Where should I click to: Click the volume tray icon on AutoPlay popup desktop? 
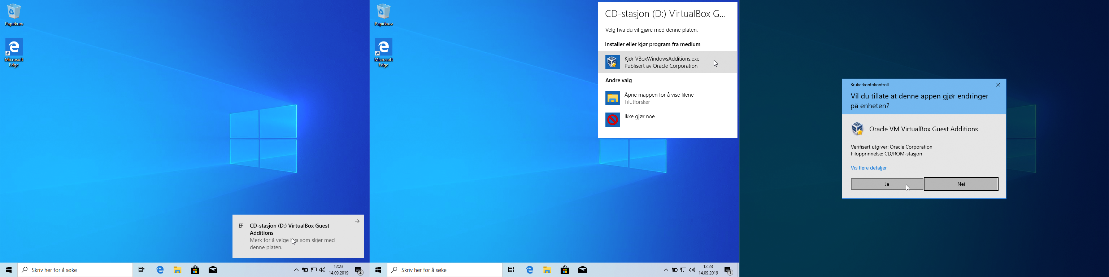pyautogui.click(x=692, y=270)
